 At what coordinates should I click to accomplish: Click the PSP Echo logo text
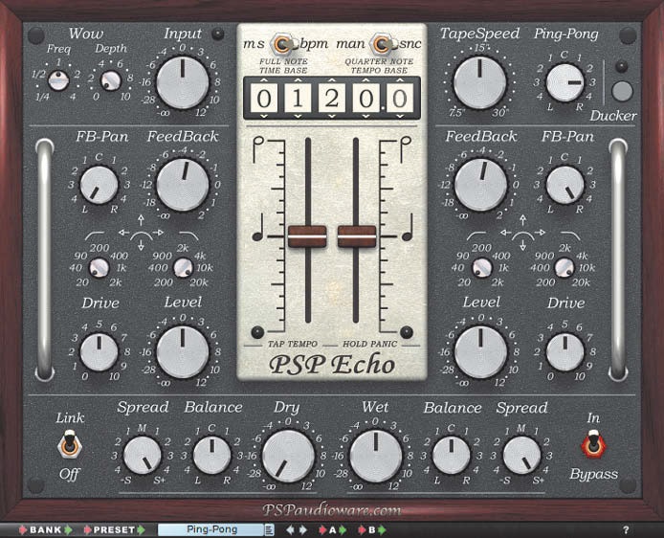[332, 365]
